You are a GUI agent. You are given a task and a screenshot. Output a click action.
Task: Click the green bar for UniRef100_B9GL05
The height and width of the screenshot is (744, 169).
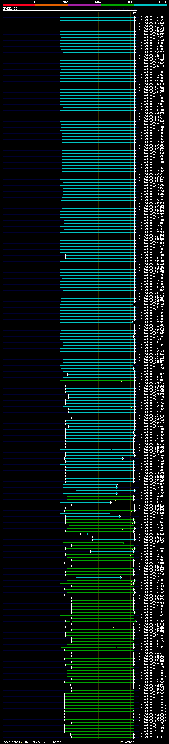pos(93,542)
